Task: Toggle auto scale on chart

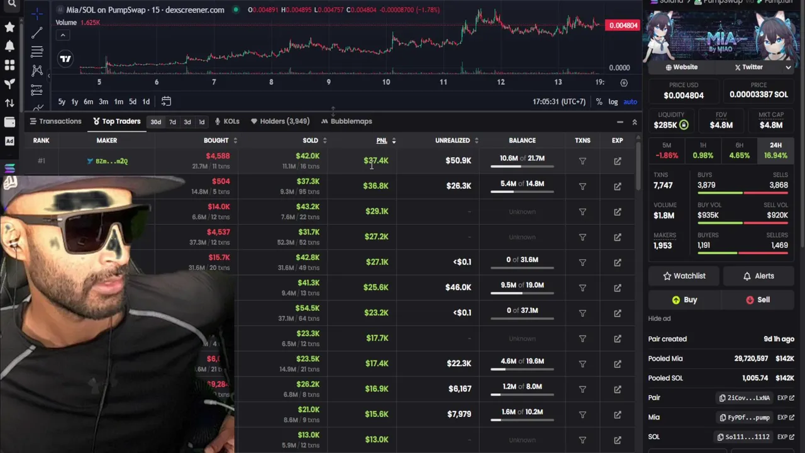Action: click(630, 101)
